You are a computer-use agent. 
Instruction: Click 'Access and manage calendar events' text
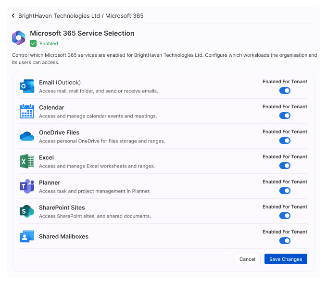tap(98, 116)
